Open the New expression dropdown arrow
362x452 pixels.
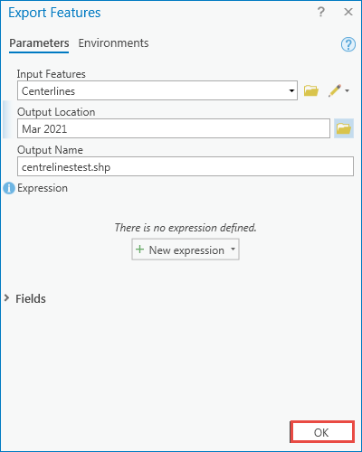pyautogui.click(x=233, y=250)
